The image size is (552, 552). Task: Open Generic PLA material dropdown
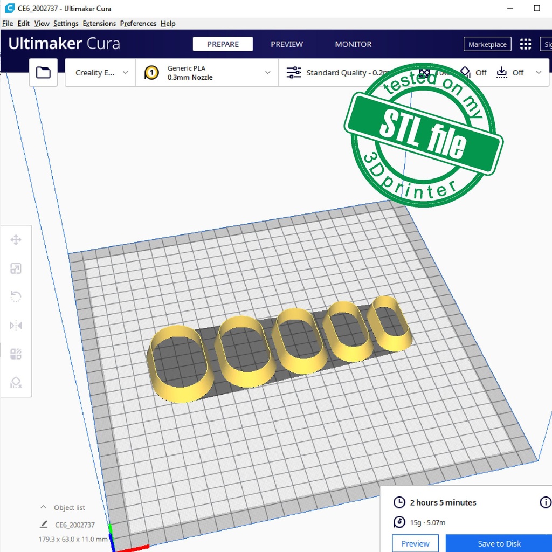(207, 73)
